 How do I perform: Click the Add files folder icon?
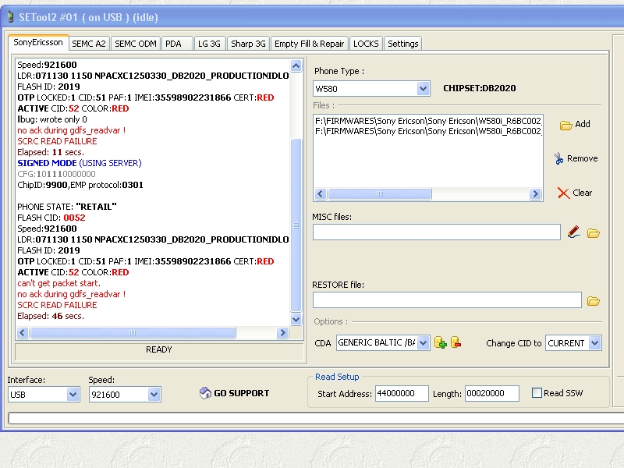click(565, 126)
